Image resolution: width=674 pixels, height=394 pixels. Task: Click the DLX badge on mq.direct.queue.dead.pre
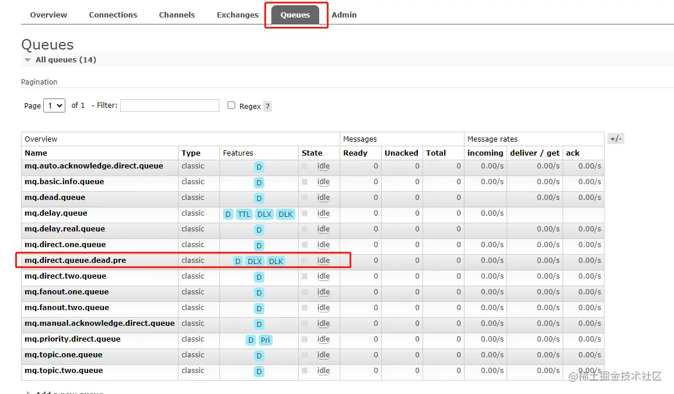coord(254,261)
